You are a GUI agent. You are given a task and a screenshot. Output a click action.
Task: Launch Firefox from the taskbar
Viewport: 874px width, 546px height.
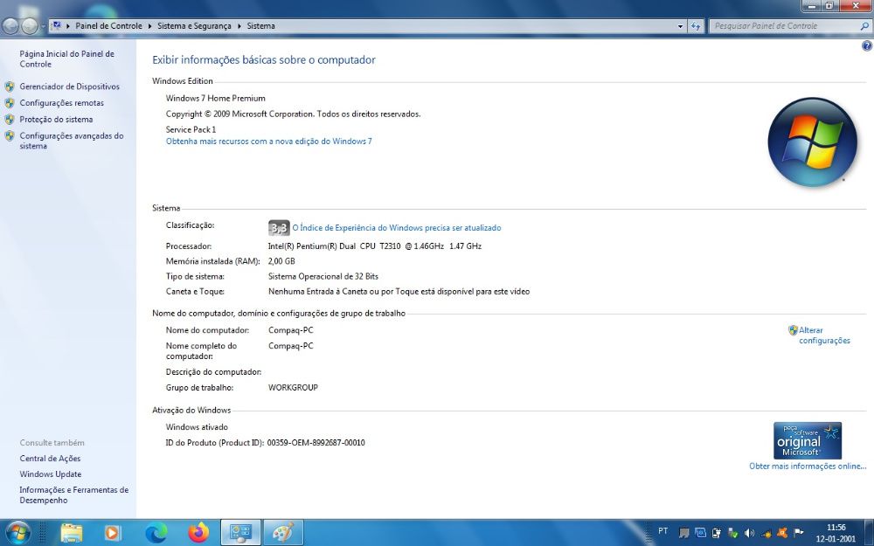coord(198,533)
